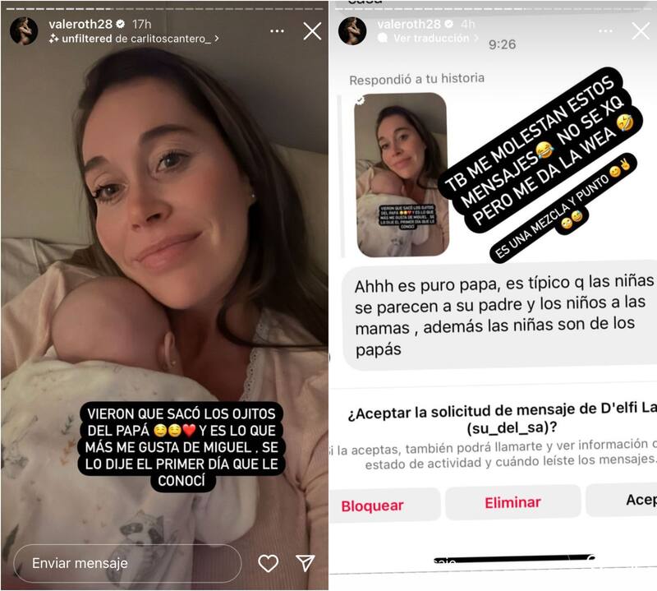Open valeroth28 avatar on left story
This screenshot has height=591, width=657.
pos(24,30)
